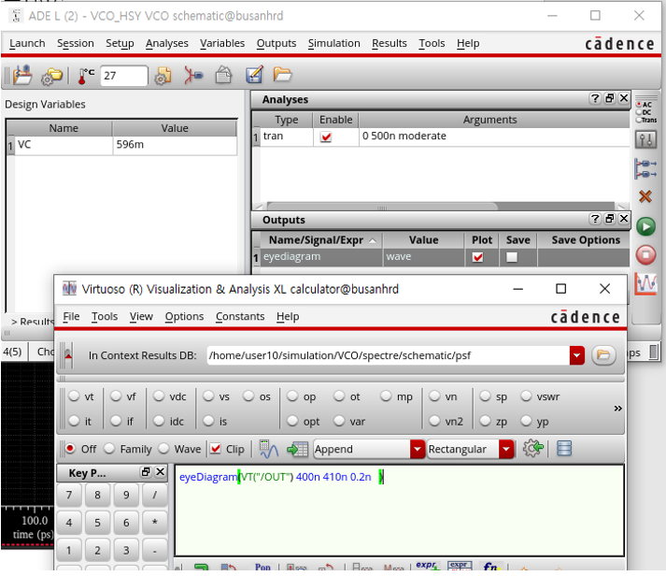Screen dimensions: 666x576
Task: Open the model libraries icon next to temperature
Action: [x=163, y=76]
